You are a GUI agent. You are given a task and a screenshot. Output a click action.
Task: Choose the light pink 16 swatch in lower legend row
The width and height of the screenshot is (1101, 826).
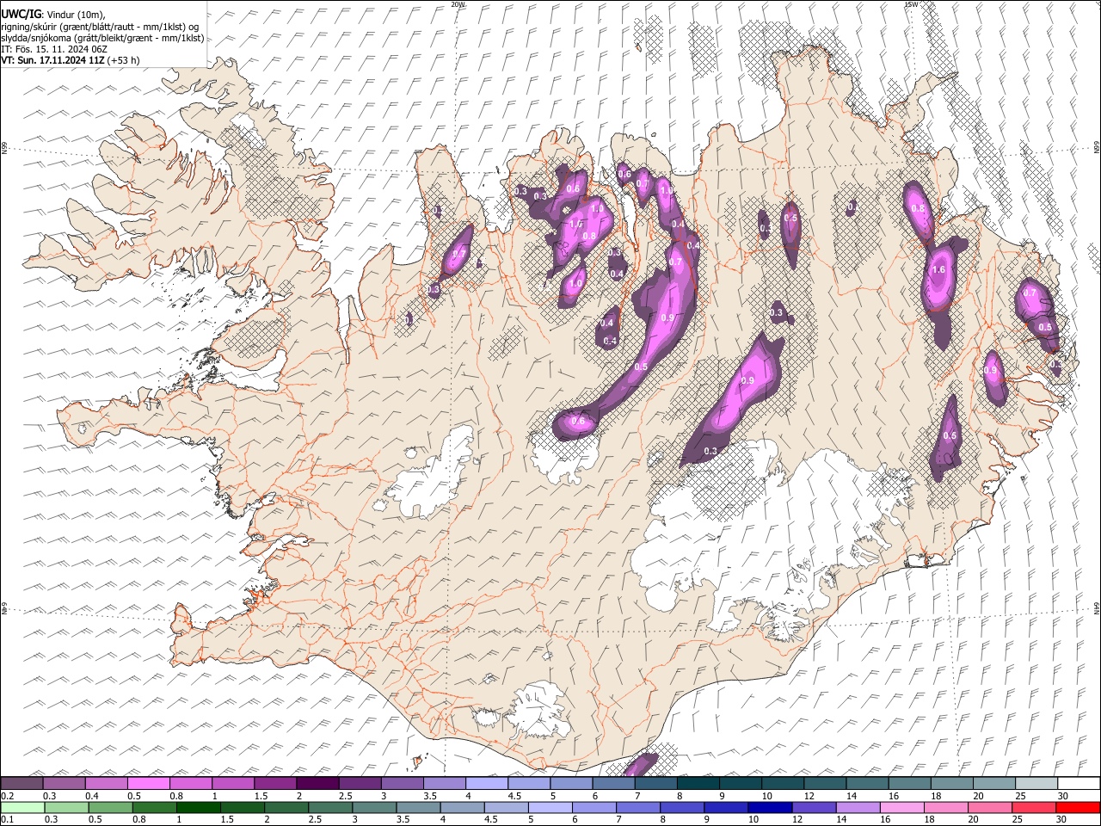tap(901, 808)
